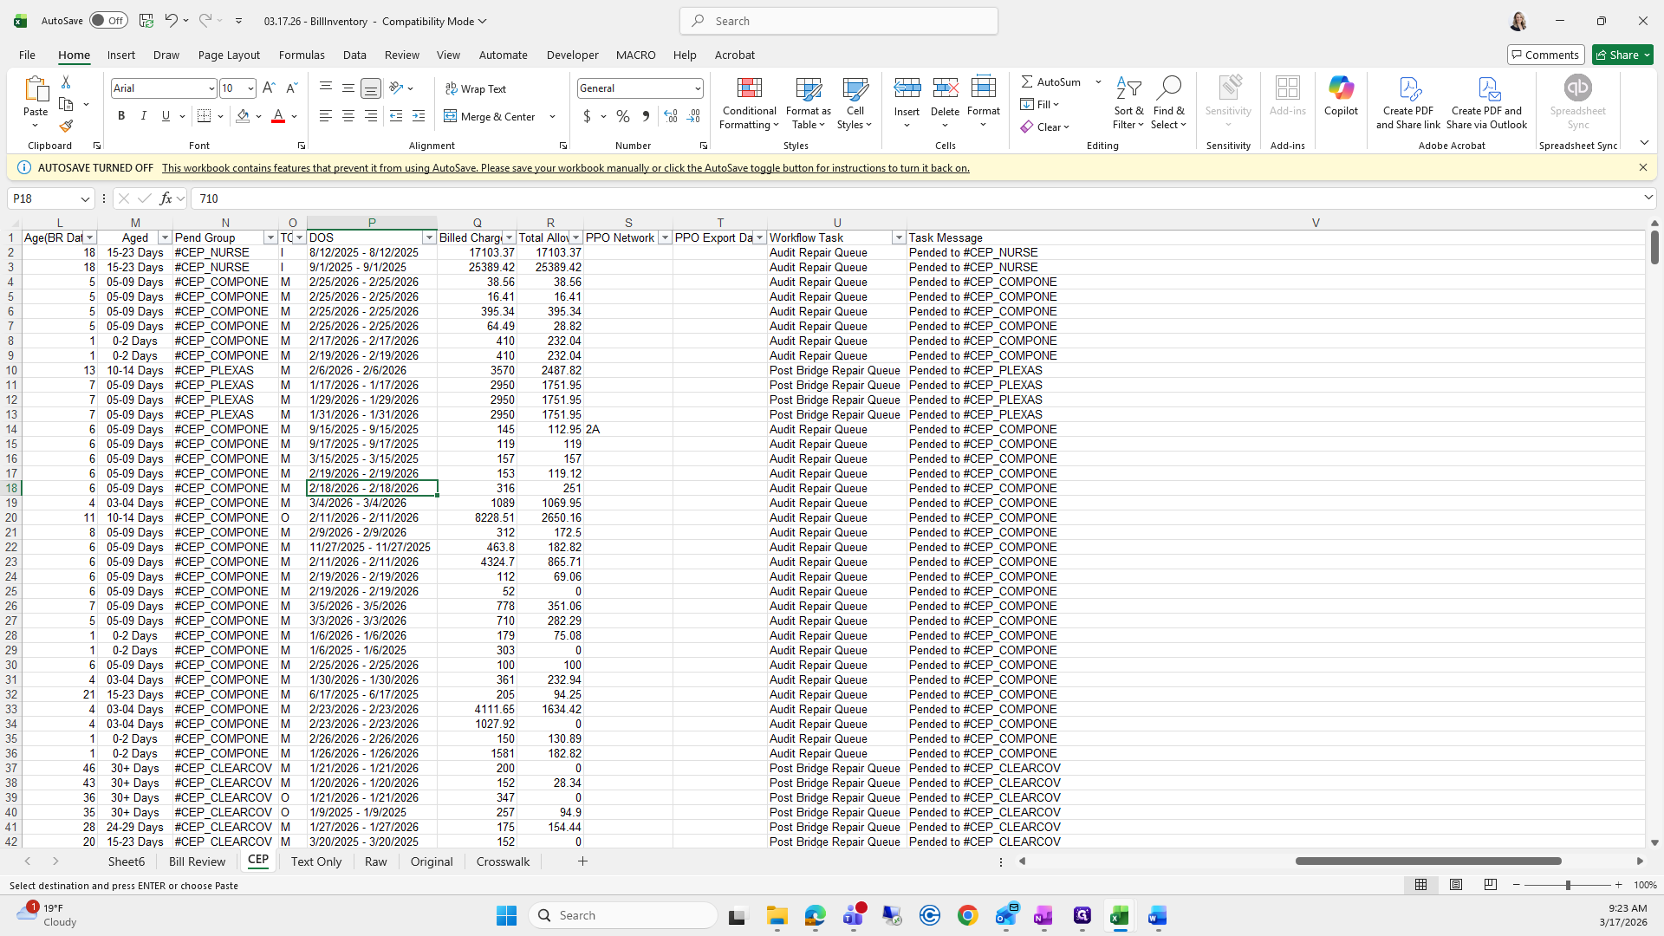Expand the font name Arial dropdown
This screenshot has width=1664, height=936.
(211, 88)
